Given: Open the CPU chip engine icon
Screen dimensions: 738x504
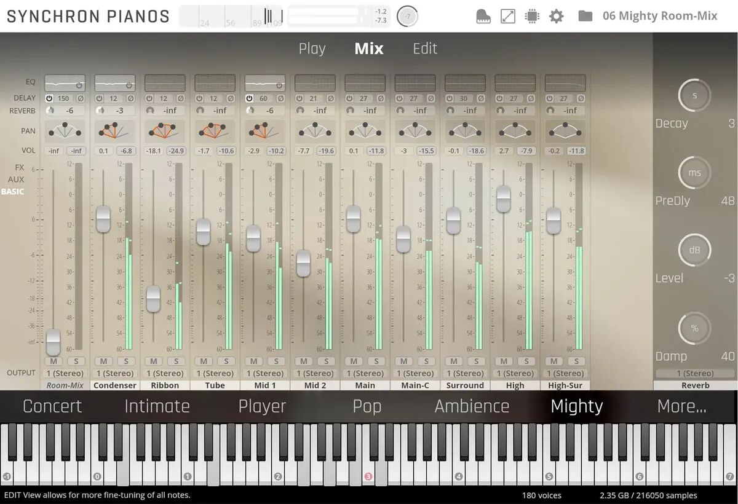Looking at the screenshot, I should [532, 17].
